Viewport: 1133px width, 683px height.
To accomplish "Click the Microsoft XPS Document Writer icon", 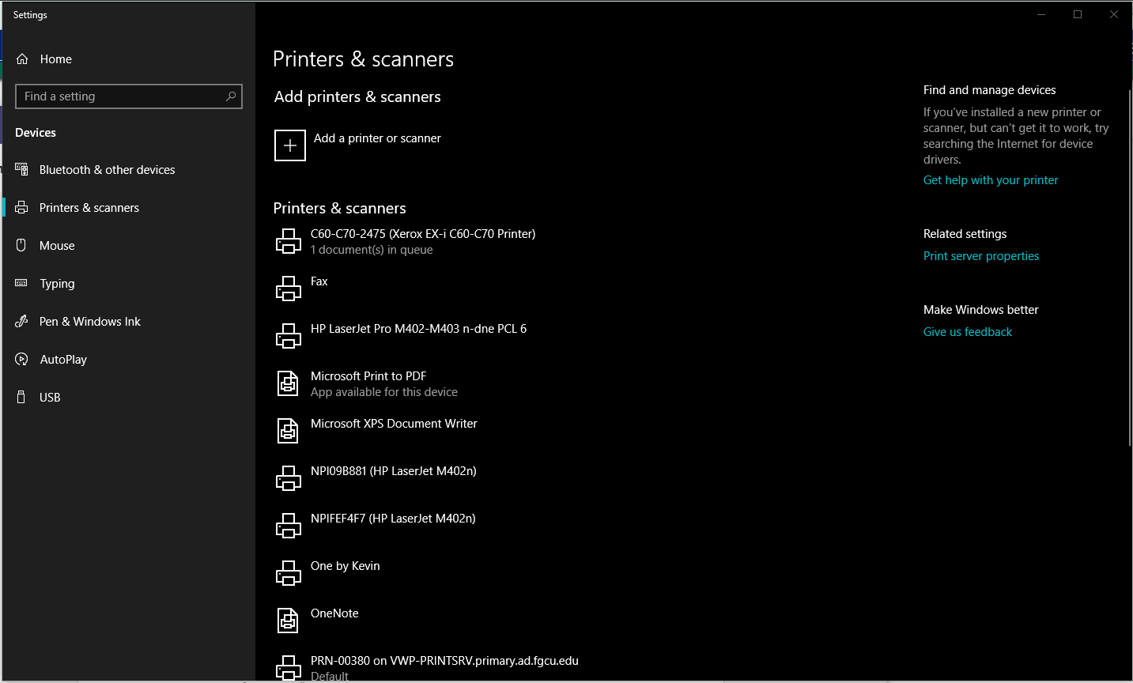I will (288, 431).
